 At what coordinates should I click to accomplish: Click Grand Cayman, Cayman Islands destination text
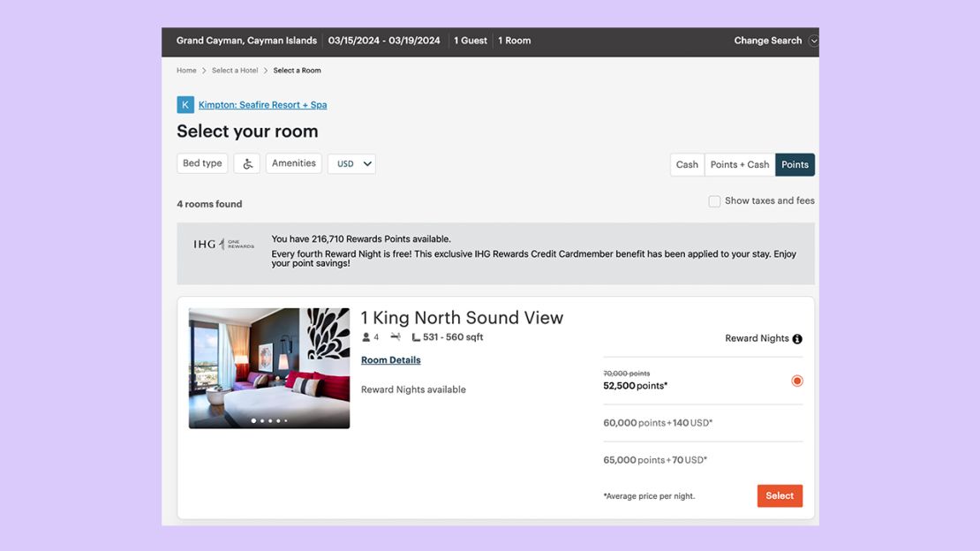(x=246, y=41)
